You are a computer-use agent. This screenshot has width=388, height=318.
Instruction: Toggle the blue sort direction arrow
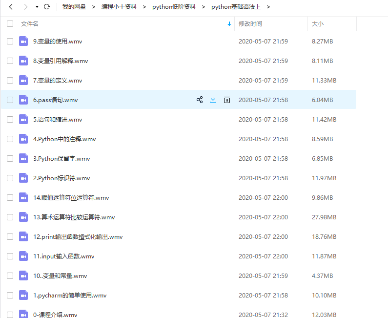tap(229, 24)
